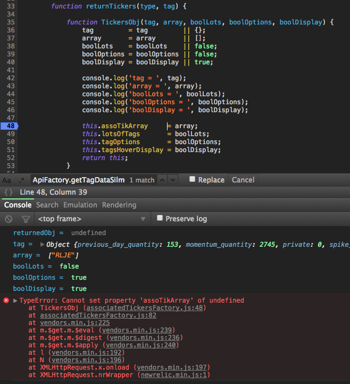350x384 pixels.
Task: Clear console with the circle-slash icon
Action: coord(9,219)
